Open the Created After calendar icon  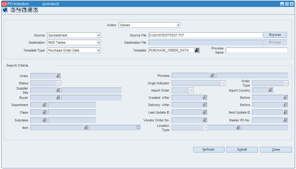tap(205, 98)
